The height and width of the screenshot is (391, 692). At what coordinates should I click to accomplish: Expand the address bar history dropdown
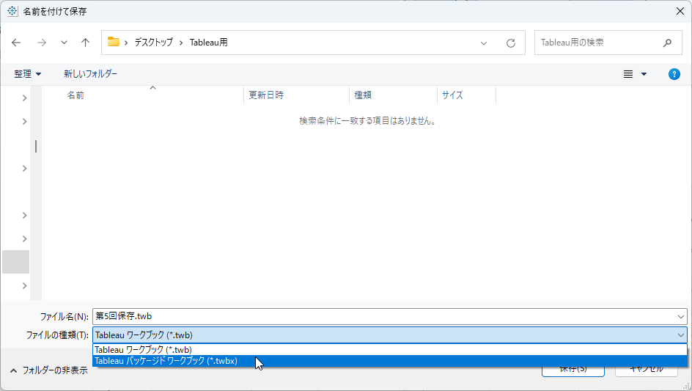(x=484, y=43)
